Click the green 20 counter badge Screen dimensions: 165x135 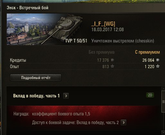point(150,95)
